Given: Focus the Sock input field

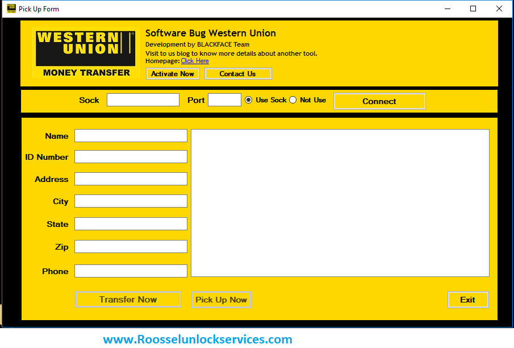Looking at the screenshot, I should (x=143, y=100).
